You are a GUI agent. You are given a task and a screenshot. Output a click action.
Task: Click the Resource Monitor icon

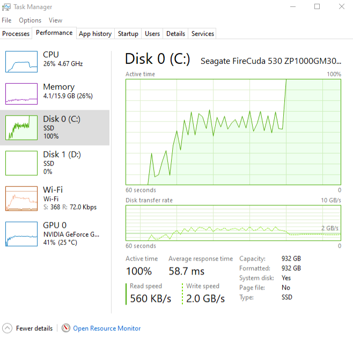tap(66, 328)
